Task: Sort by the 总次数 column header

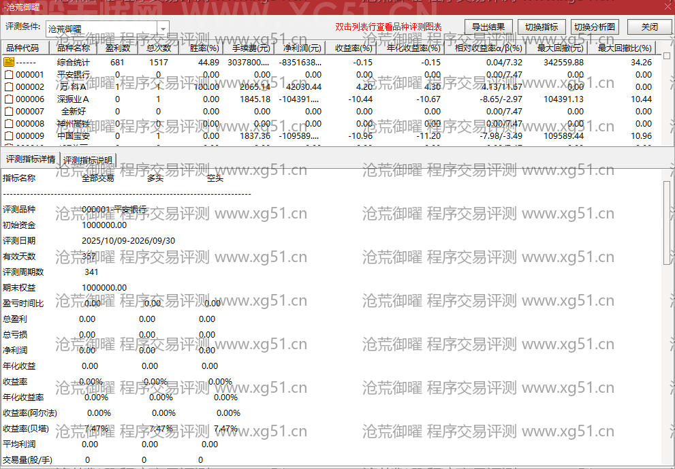Action: 159,48
